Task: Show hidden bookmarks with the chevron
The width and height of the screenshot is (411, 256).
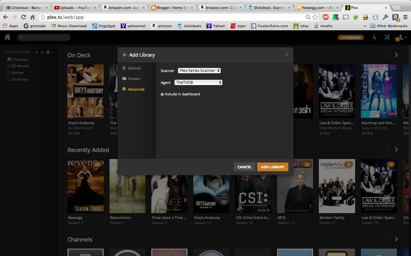Action: [365, 26]
